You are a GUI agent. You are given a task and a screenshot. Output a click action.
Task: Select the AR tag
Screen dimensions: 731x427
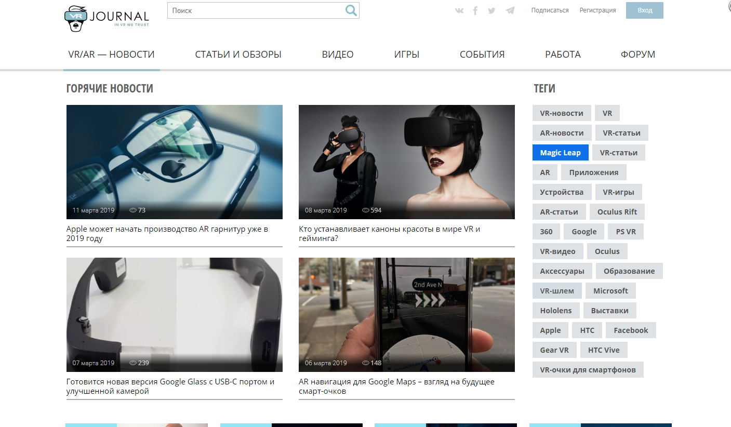tap(545, 172)
